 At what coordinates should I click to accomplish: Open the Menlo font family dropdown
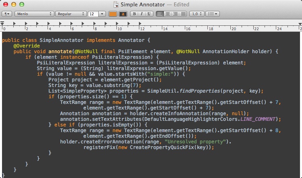[34, 14]
